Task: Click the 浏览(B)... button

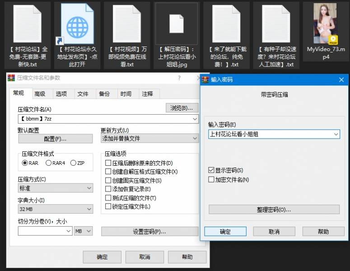Action: pyautogui.click(x=182, y=108)
